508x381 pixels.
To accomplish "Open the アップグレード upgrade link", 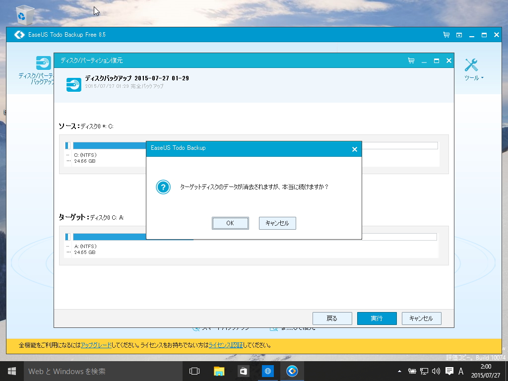I will point(96,345).
